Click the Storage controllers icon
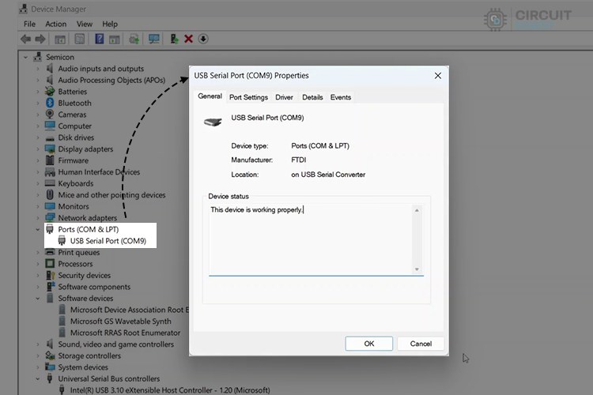 tap(50, 355)
